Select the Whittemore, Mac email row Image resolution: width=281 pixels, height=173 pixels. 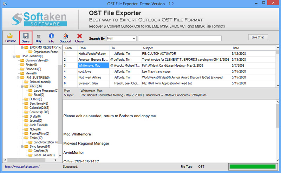[x=169, y=65]
